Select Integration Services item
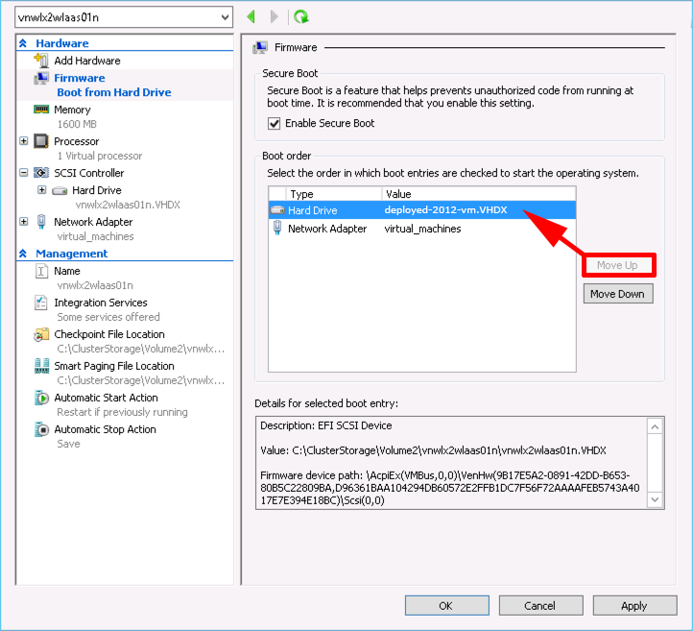The width and height of the screenshot is (693, 631). tap(101, 303)
